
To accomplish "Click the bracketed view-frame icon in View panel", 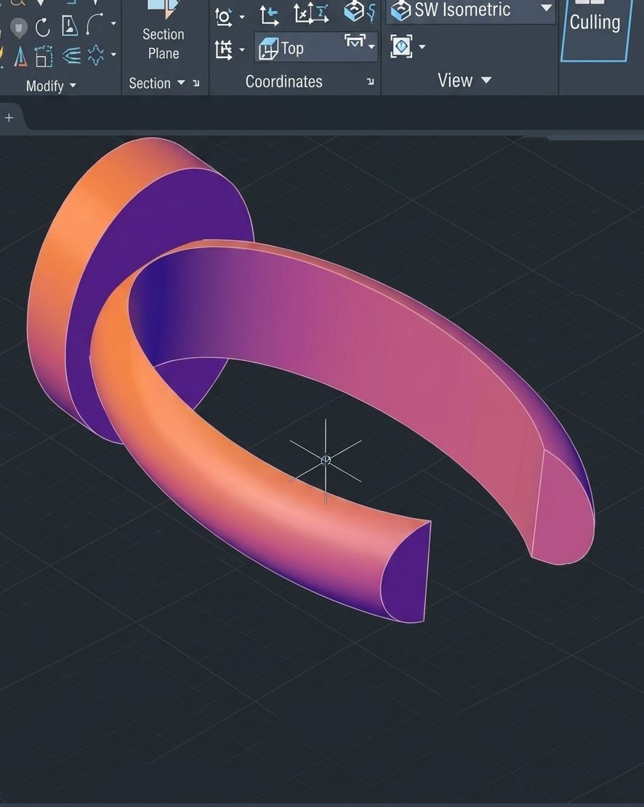I will click(401, 47).
